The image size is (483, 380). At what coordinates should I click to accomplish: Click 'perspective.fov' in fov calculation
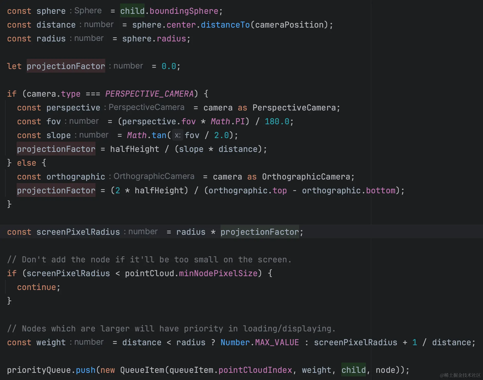(159, 121)
